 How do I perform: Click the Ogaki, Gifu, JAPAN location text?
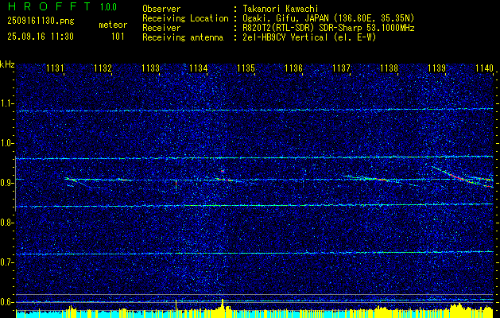click(x=328, y=18)
